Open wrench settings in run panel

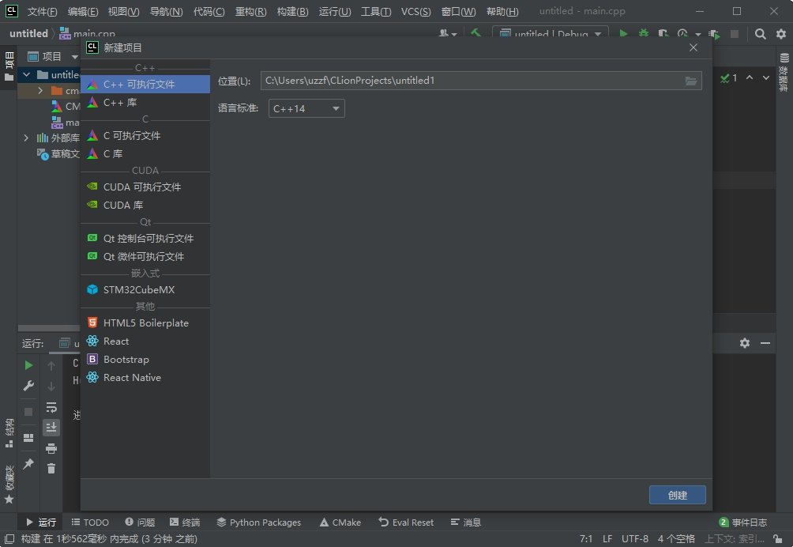pos(28,386)
